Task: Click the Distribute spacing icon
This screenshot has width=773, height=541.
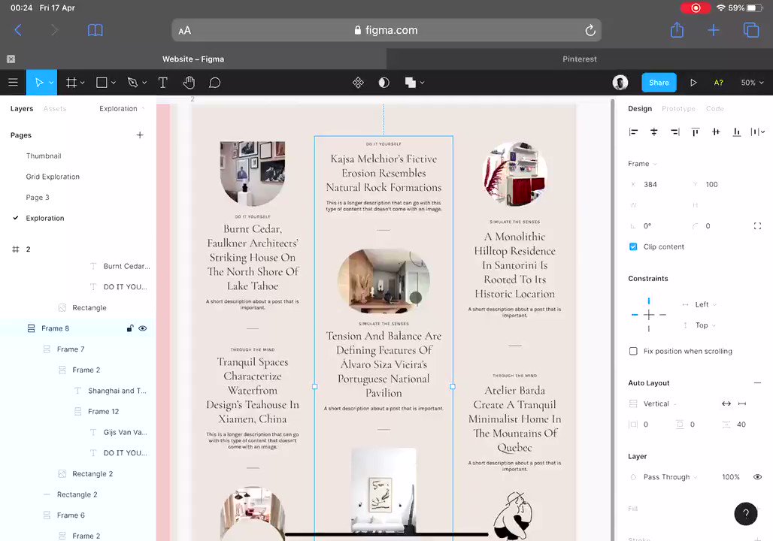Action: pos(755,131)
